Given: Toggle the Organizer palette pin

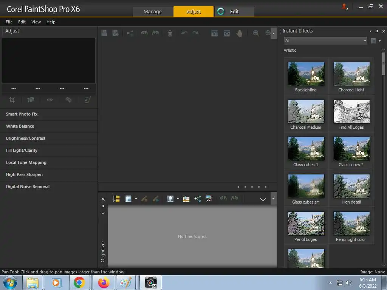Looking at the screenshot, I should pos(103,207).
